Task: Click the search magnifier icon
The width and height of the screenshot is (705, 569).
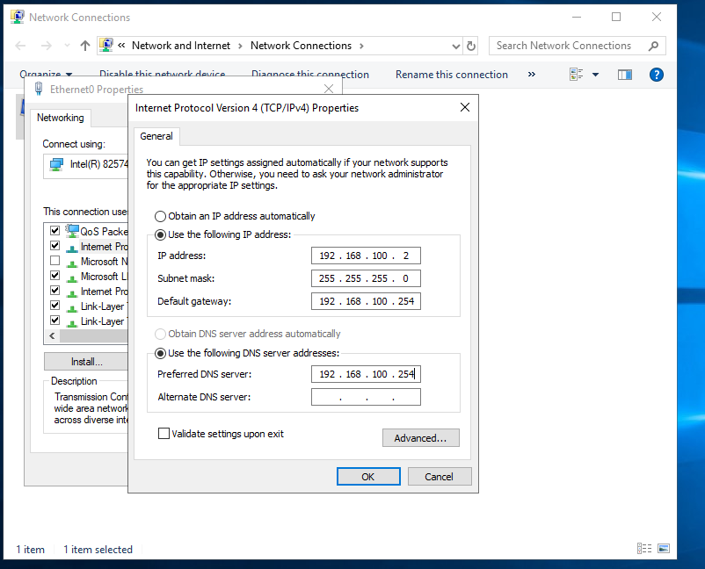Action: click(x=653, y=46)
